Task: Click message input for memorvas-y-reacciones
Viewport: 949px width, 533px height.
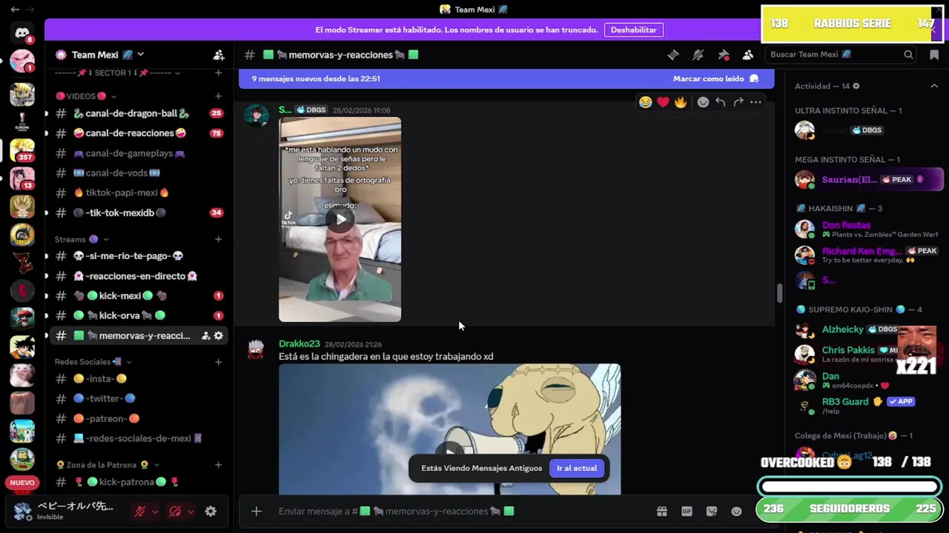Action: click(460, 512)
